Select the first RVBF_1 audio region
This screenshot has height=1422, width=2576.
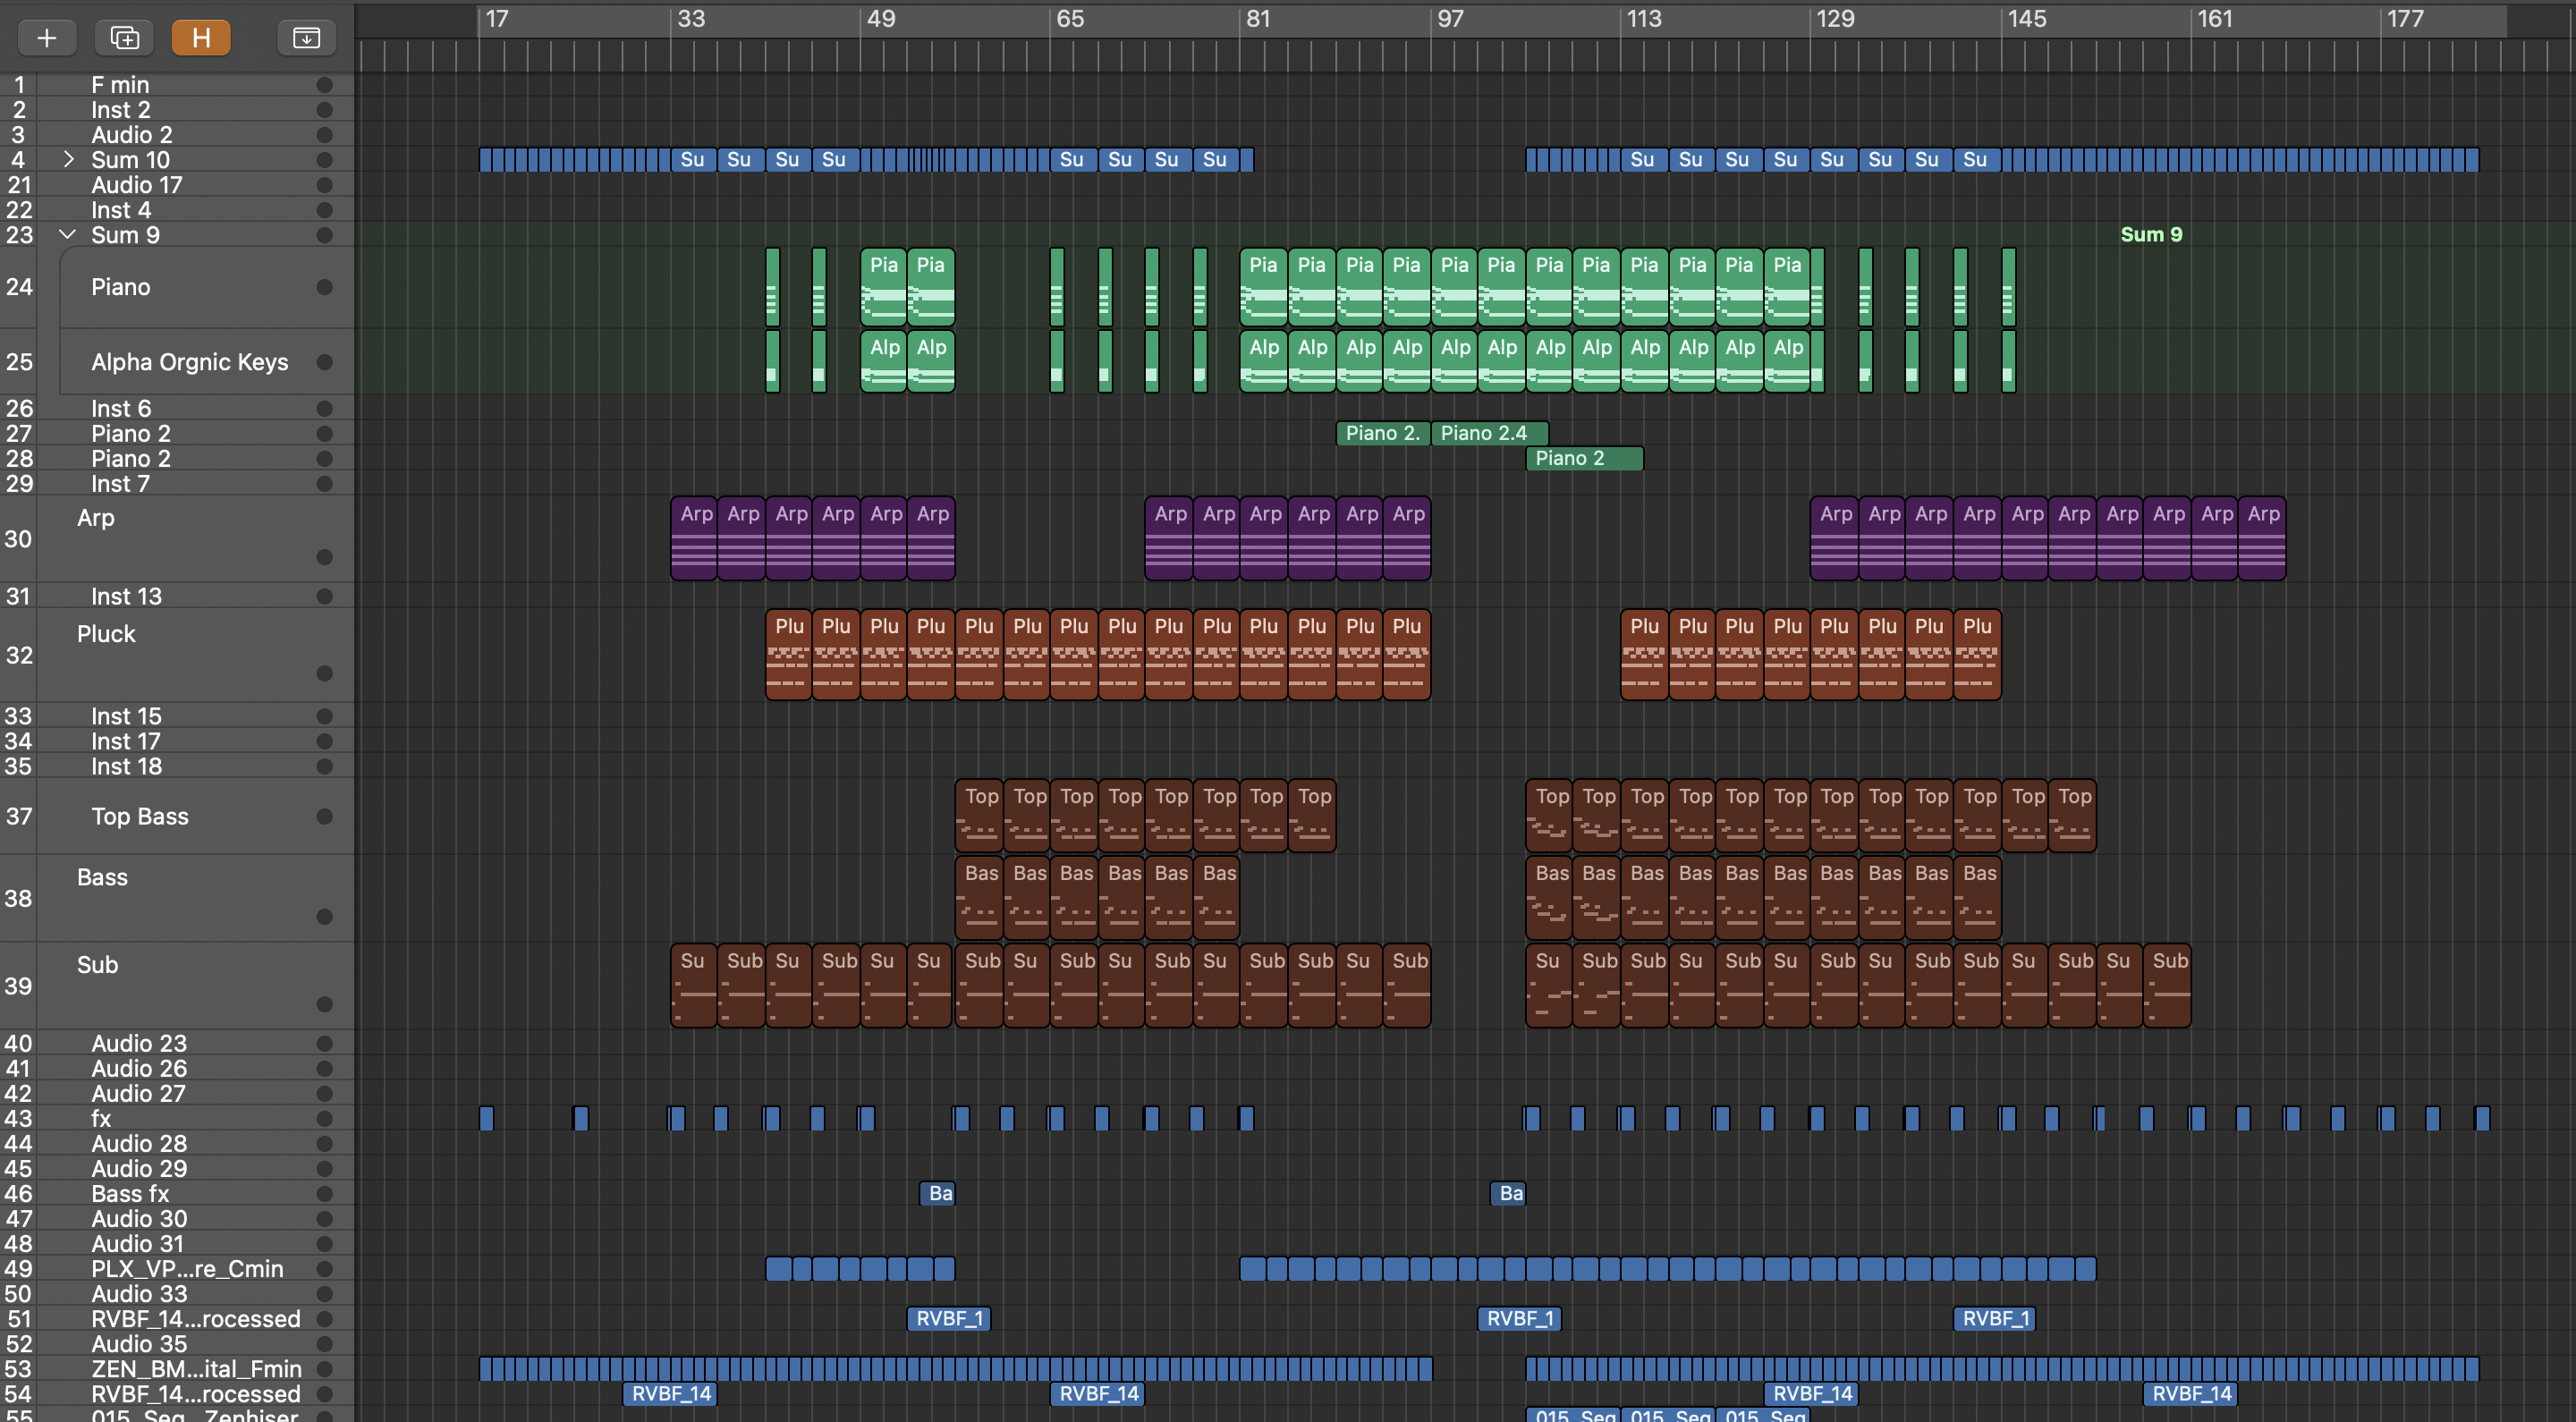click(948, 1318)
